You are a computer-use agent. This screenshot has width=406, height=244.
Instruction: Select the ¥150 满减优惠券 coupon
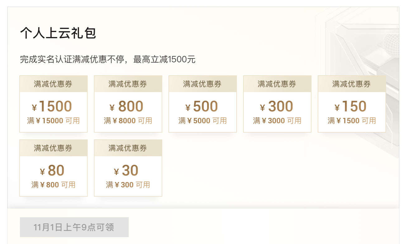click(352, 106)
